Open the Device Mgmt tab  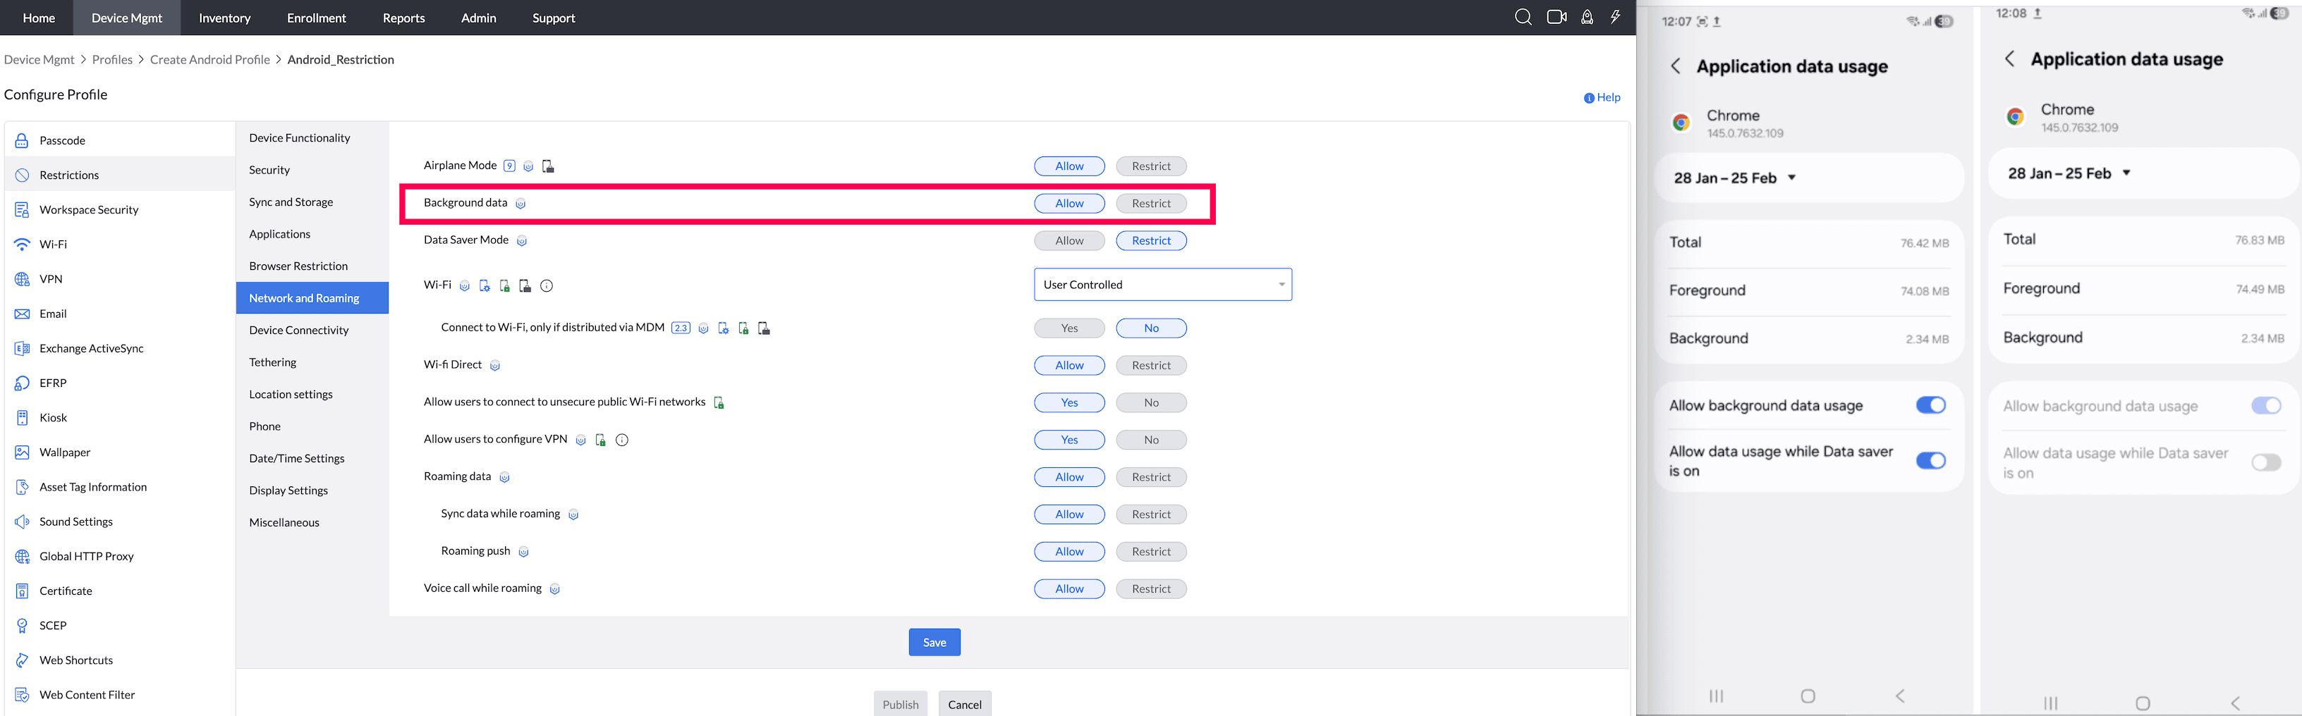(127, 18)
